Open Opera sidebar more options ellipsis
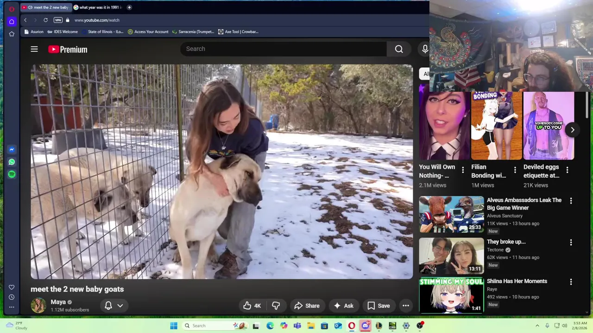Viewport: 593px width, 333px height. (x=12, y=307)
